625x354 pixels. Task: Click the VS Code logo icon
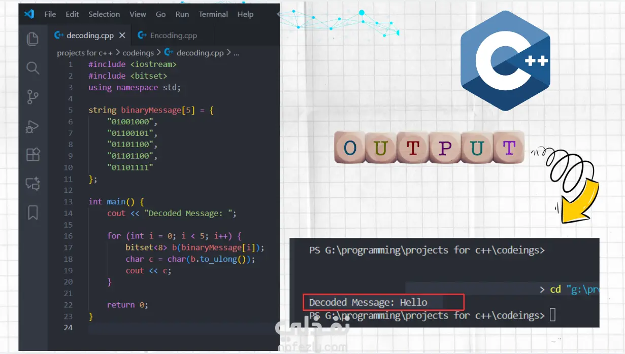coord(29,14)
